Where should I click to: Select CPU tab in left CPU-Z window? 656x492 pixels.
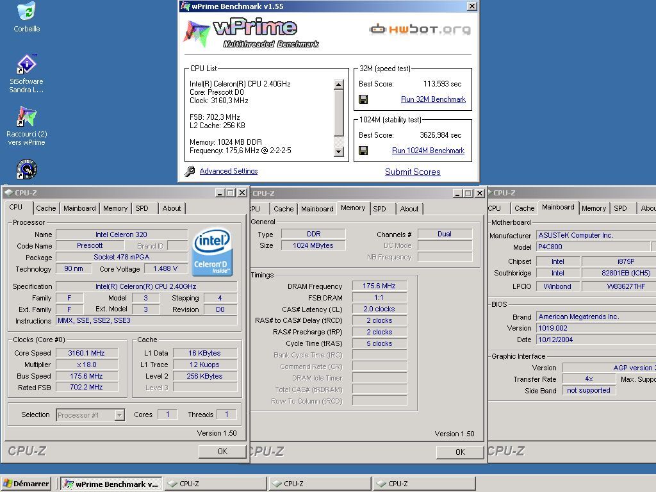pyautogui.click(x=16, y=207)
